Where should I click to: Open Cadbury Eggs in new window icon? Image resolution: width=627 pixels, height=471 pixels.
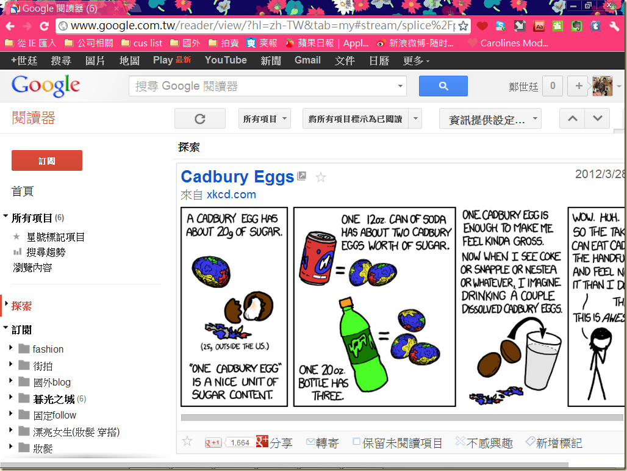[x=302, y=176]
